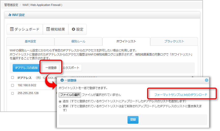Click the 設定 gear button

(77, 29)
